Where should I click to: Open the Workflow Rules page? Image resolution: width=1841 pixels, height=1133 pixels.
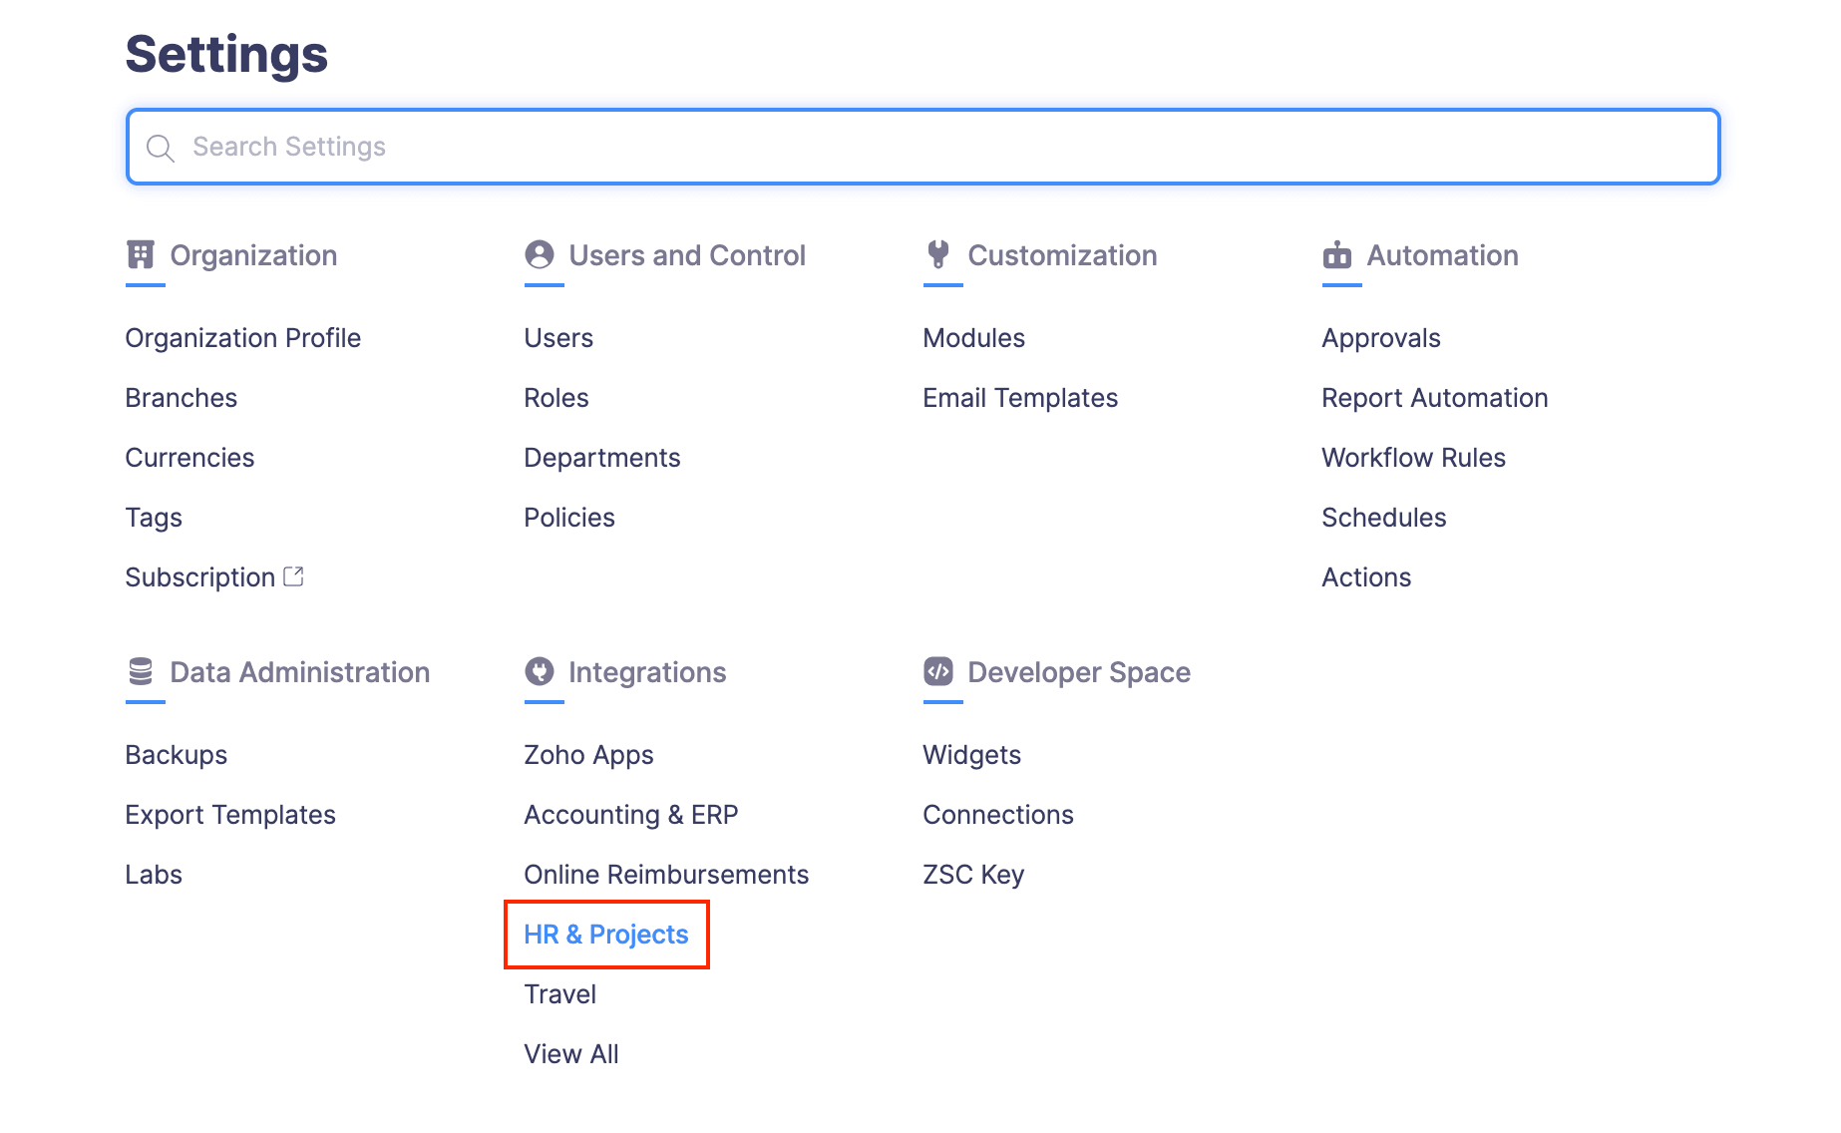tap(1413, 457)
